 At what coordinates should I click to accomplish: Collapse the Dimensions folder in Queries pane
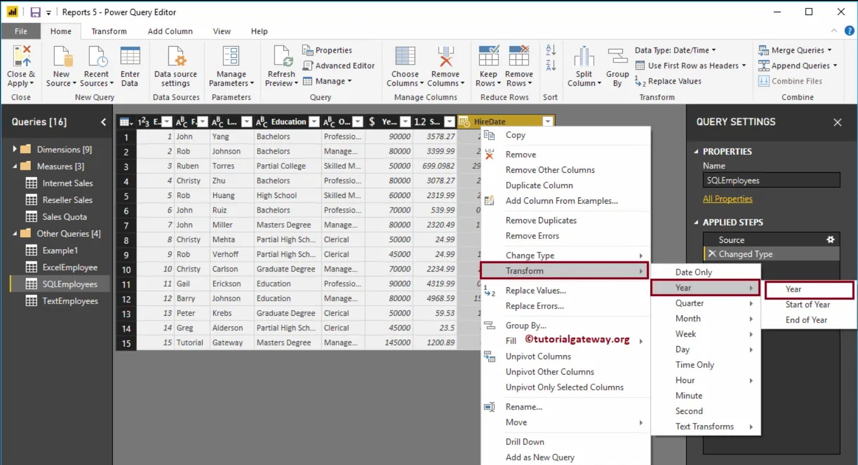pyautogui.click(x=15, y=149)
